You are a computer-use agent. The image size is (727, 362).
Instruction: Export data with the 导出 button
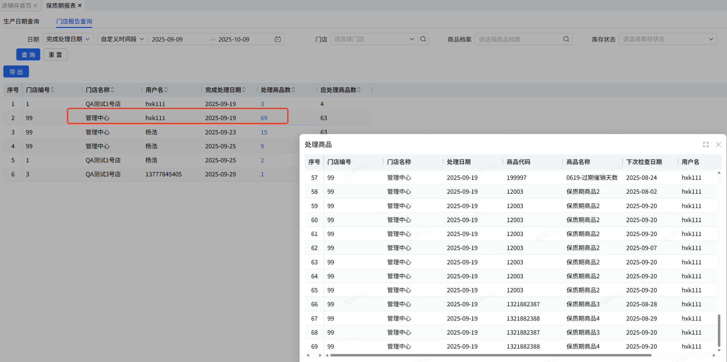pyautogui.click(x=16, y=72)
